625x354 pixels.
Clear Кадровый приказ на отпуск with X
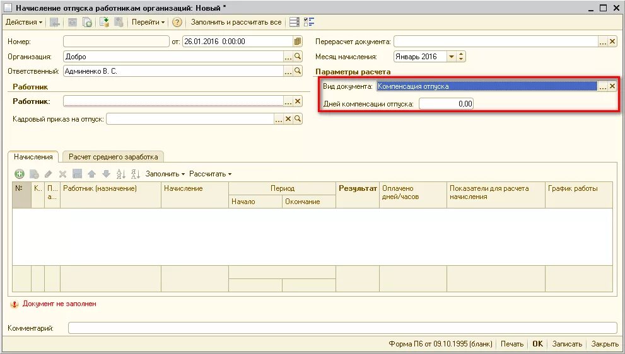point(288,118)
